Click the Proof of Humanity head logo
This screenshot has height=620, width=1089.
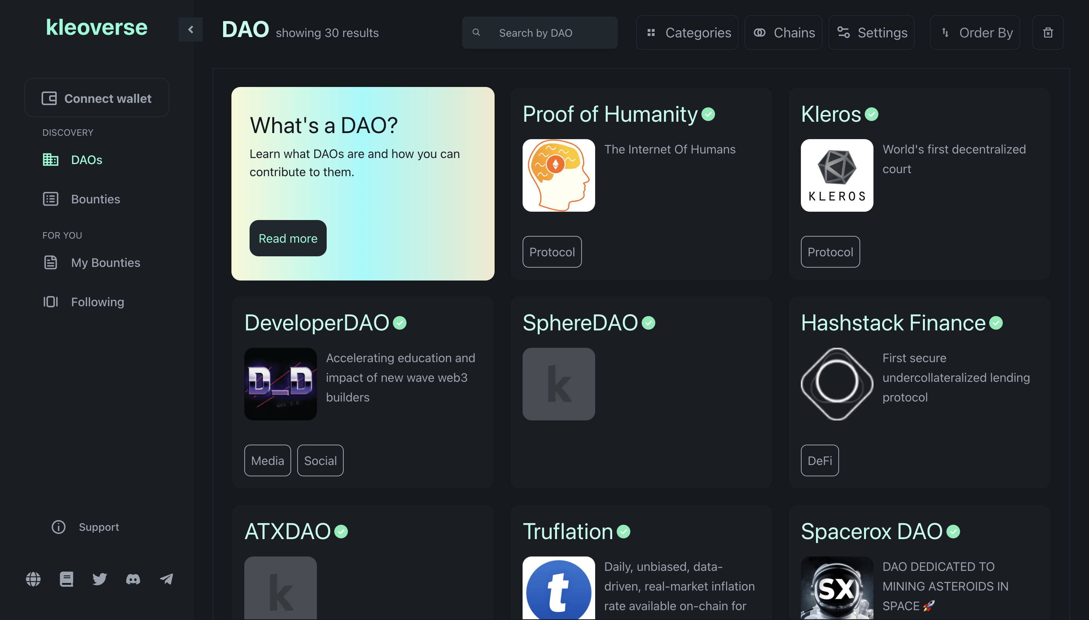coord(558,175)
